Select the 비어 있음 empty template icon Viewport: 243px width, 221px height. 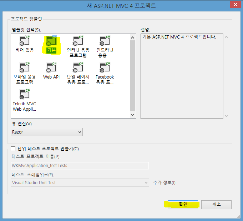pos(25,41)
